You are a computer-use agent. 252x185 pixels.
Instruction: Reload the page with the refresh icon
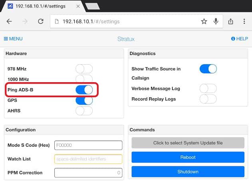point(41,22)
